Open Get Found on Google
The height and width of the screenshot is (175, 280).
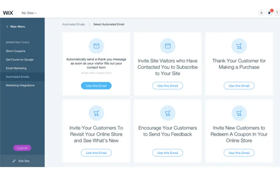point(20,60)
